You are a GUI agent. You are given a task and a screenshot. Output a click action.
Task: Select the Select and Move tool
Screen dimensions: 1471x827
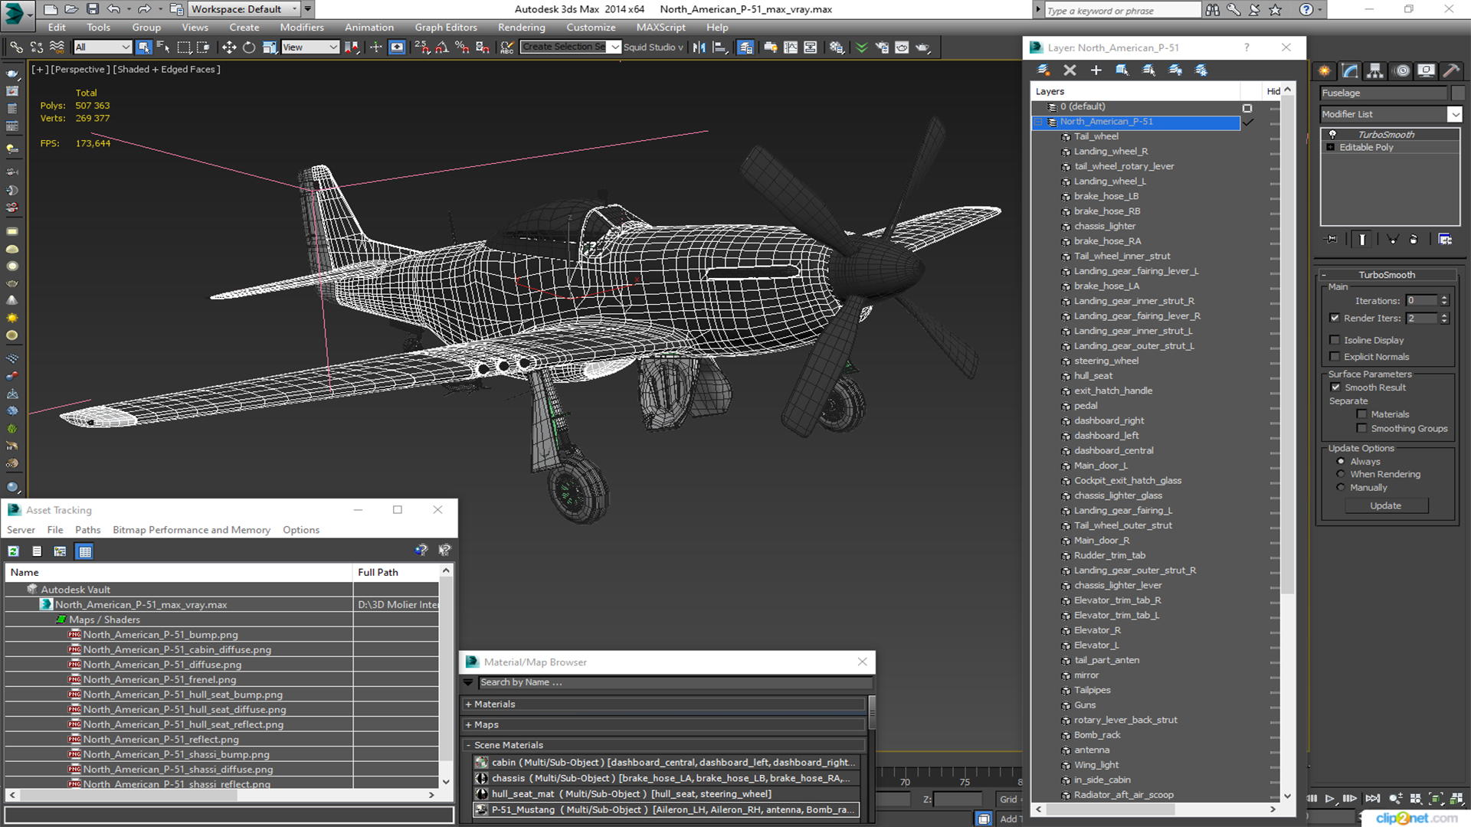pos(228,47)
